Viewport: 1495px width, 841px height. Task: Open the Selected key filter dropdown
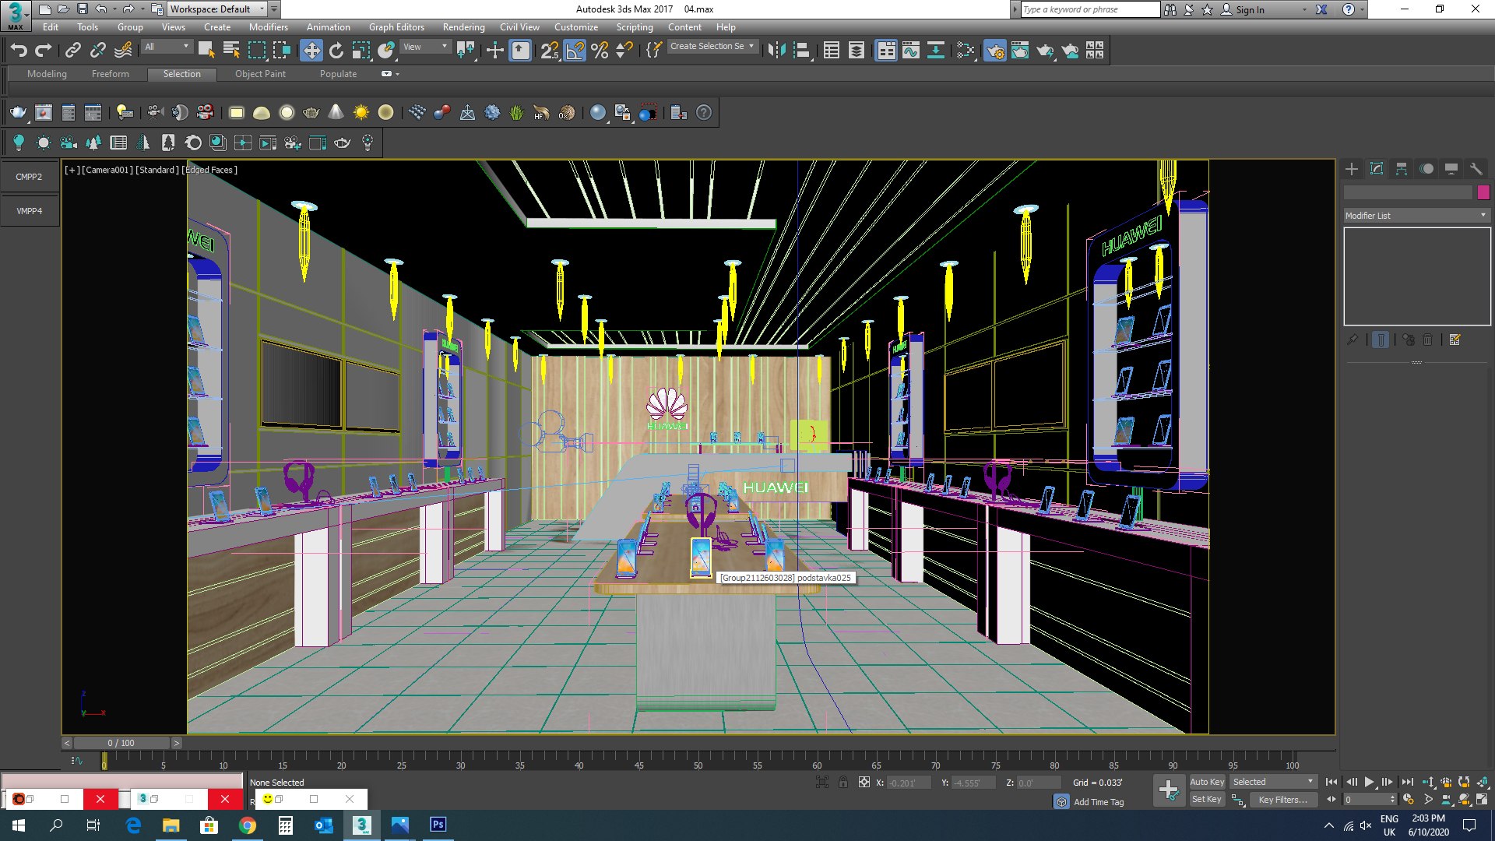click(1273, 782)
